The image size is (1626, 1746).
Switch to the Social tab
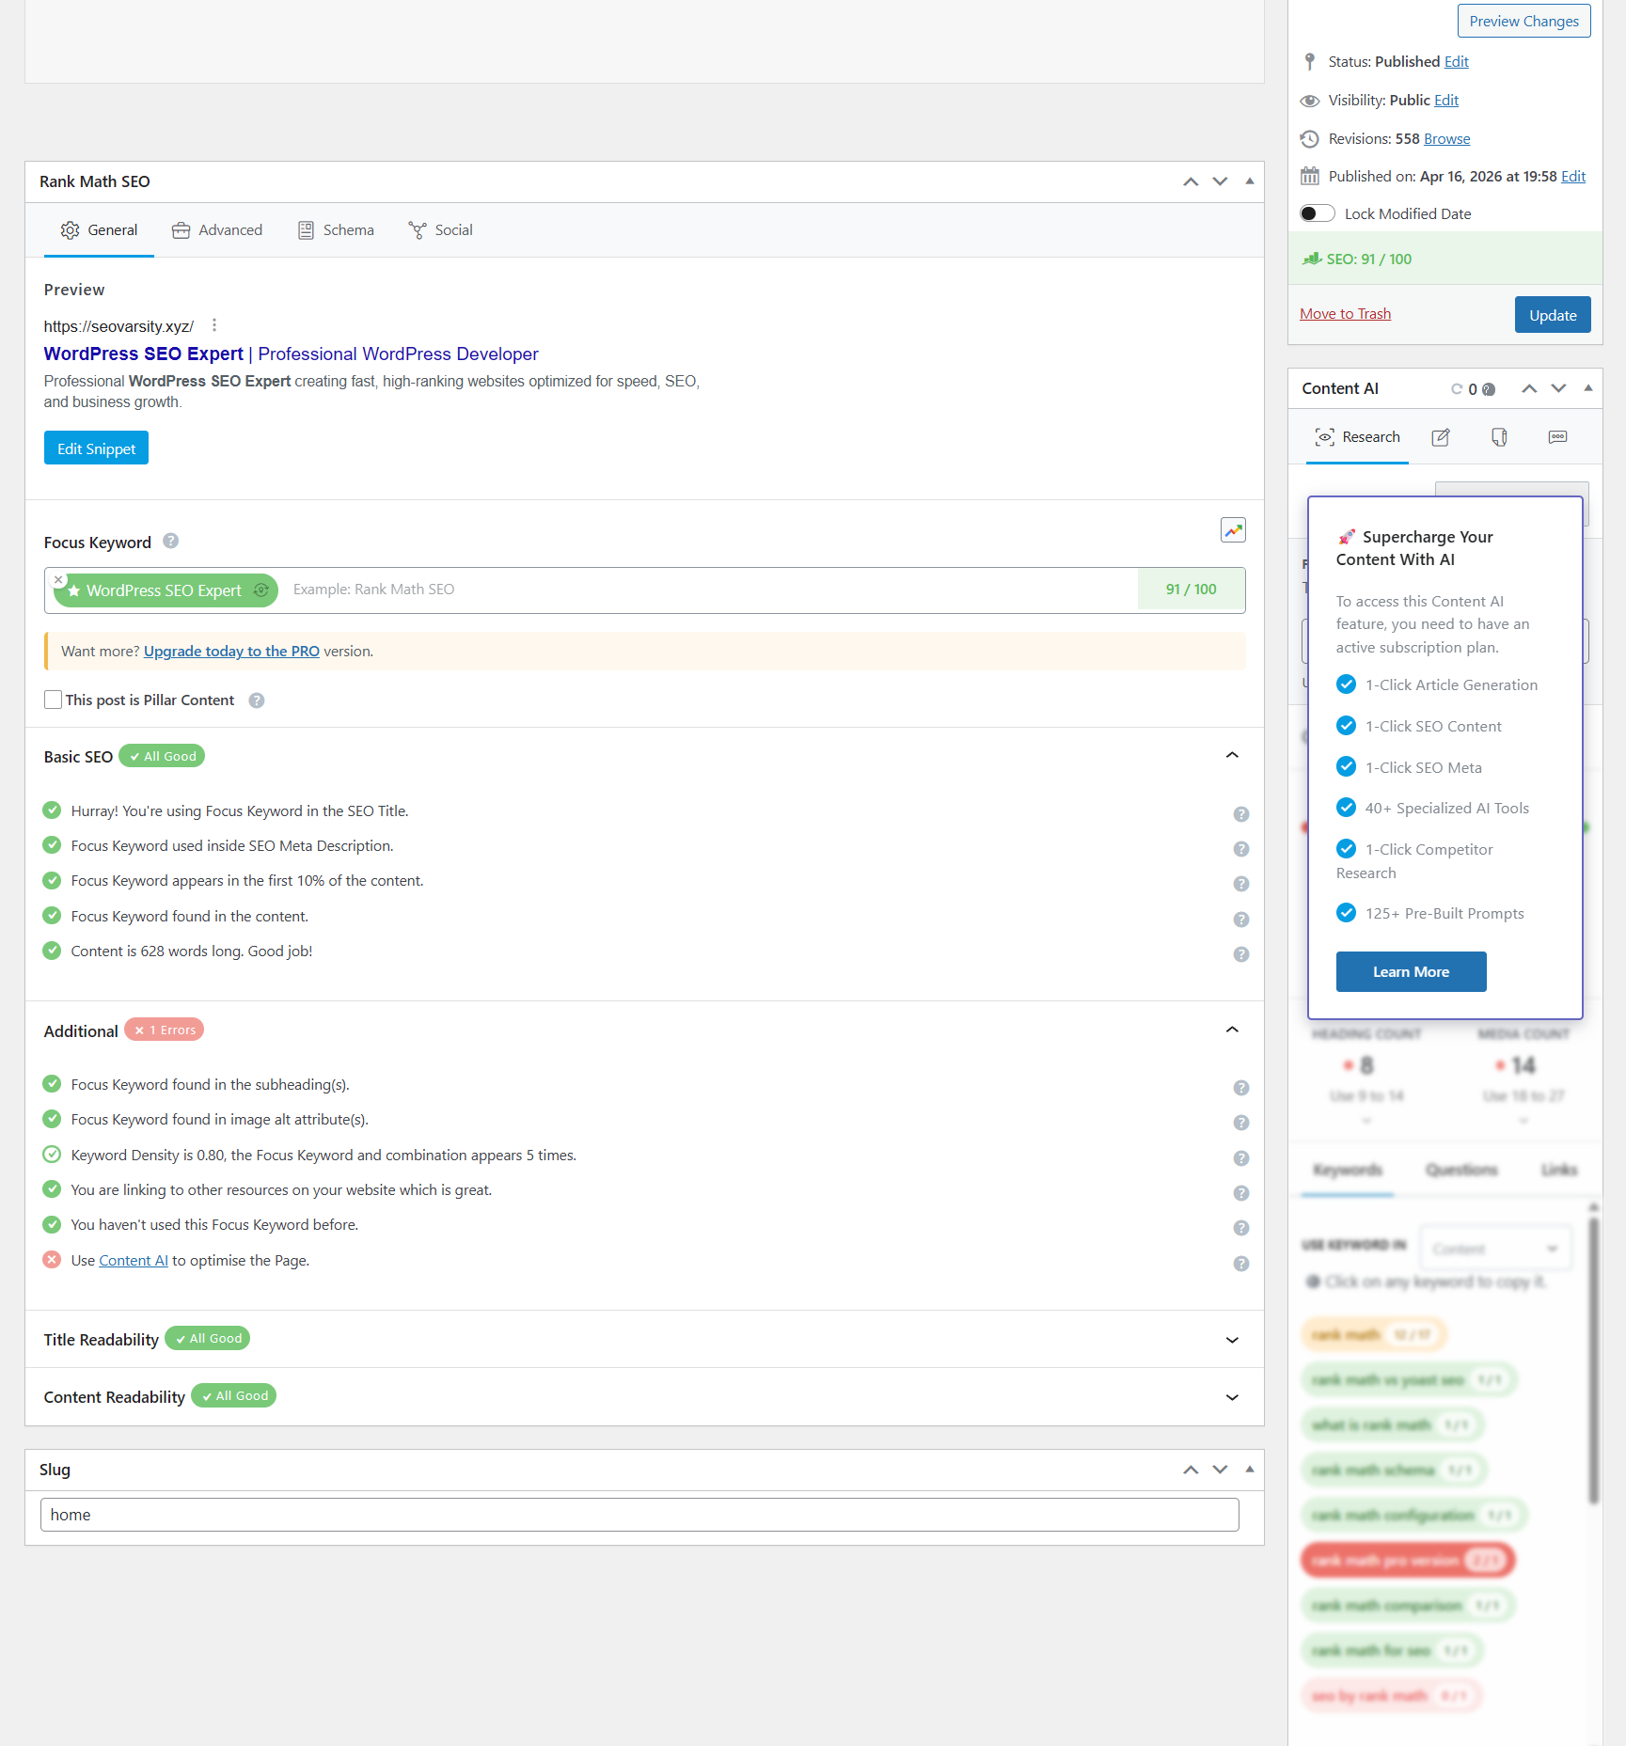(440, 230)
